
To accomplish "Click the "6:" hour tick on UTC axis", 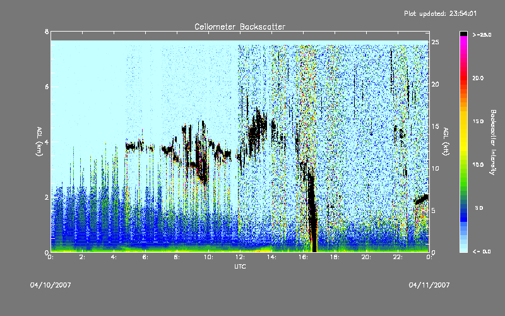I will click(145, 257).
